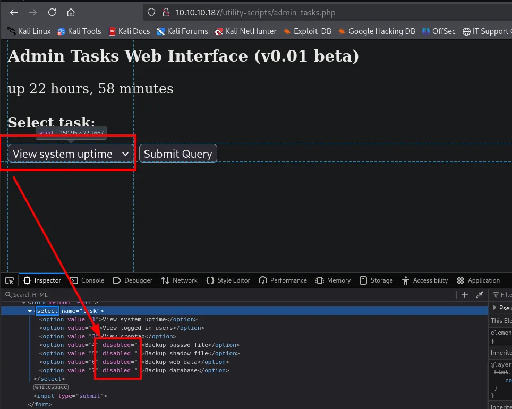
Task: Add a new node with plus icon
Action: coord(464,295)
